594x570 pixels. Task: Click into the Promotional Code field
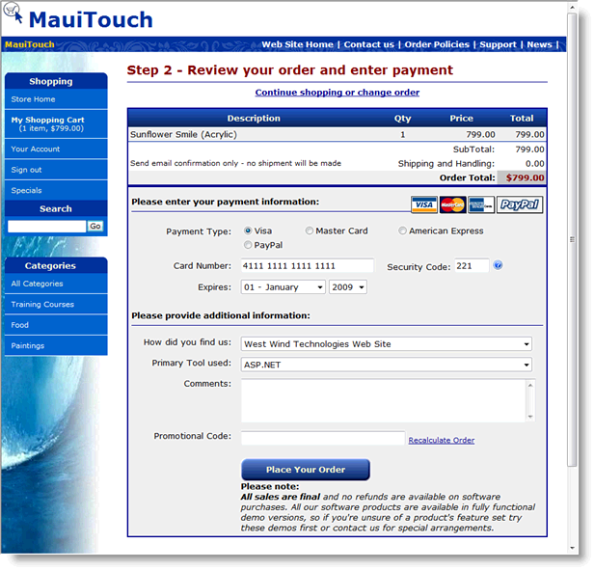(x=322, y=439)
